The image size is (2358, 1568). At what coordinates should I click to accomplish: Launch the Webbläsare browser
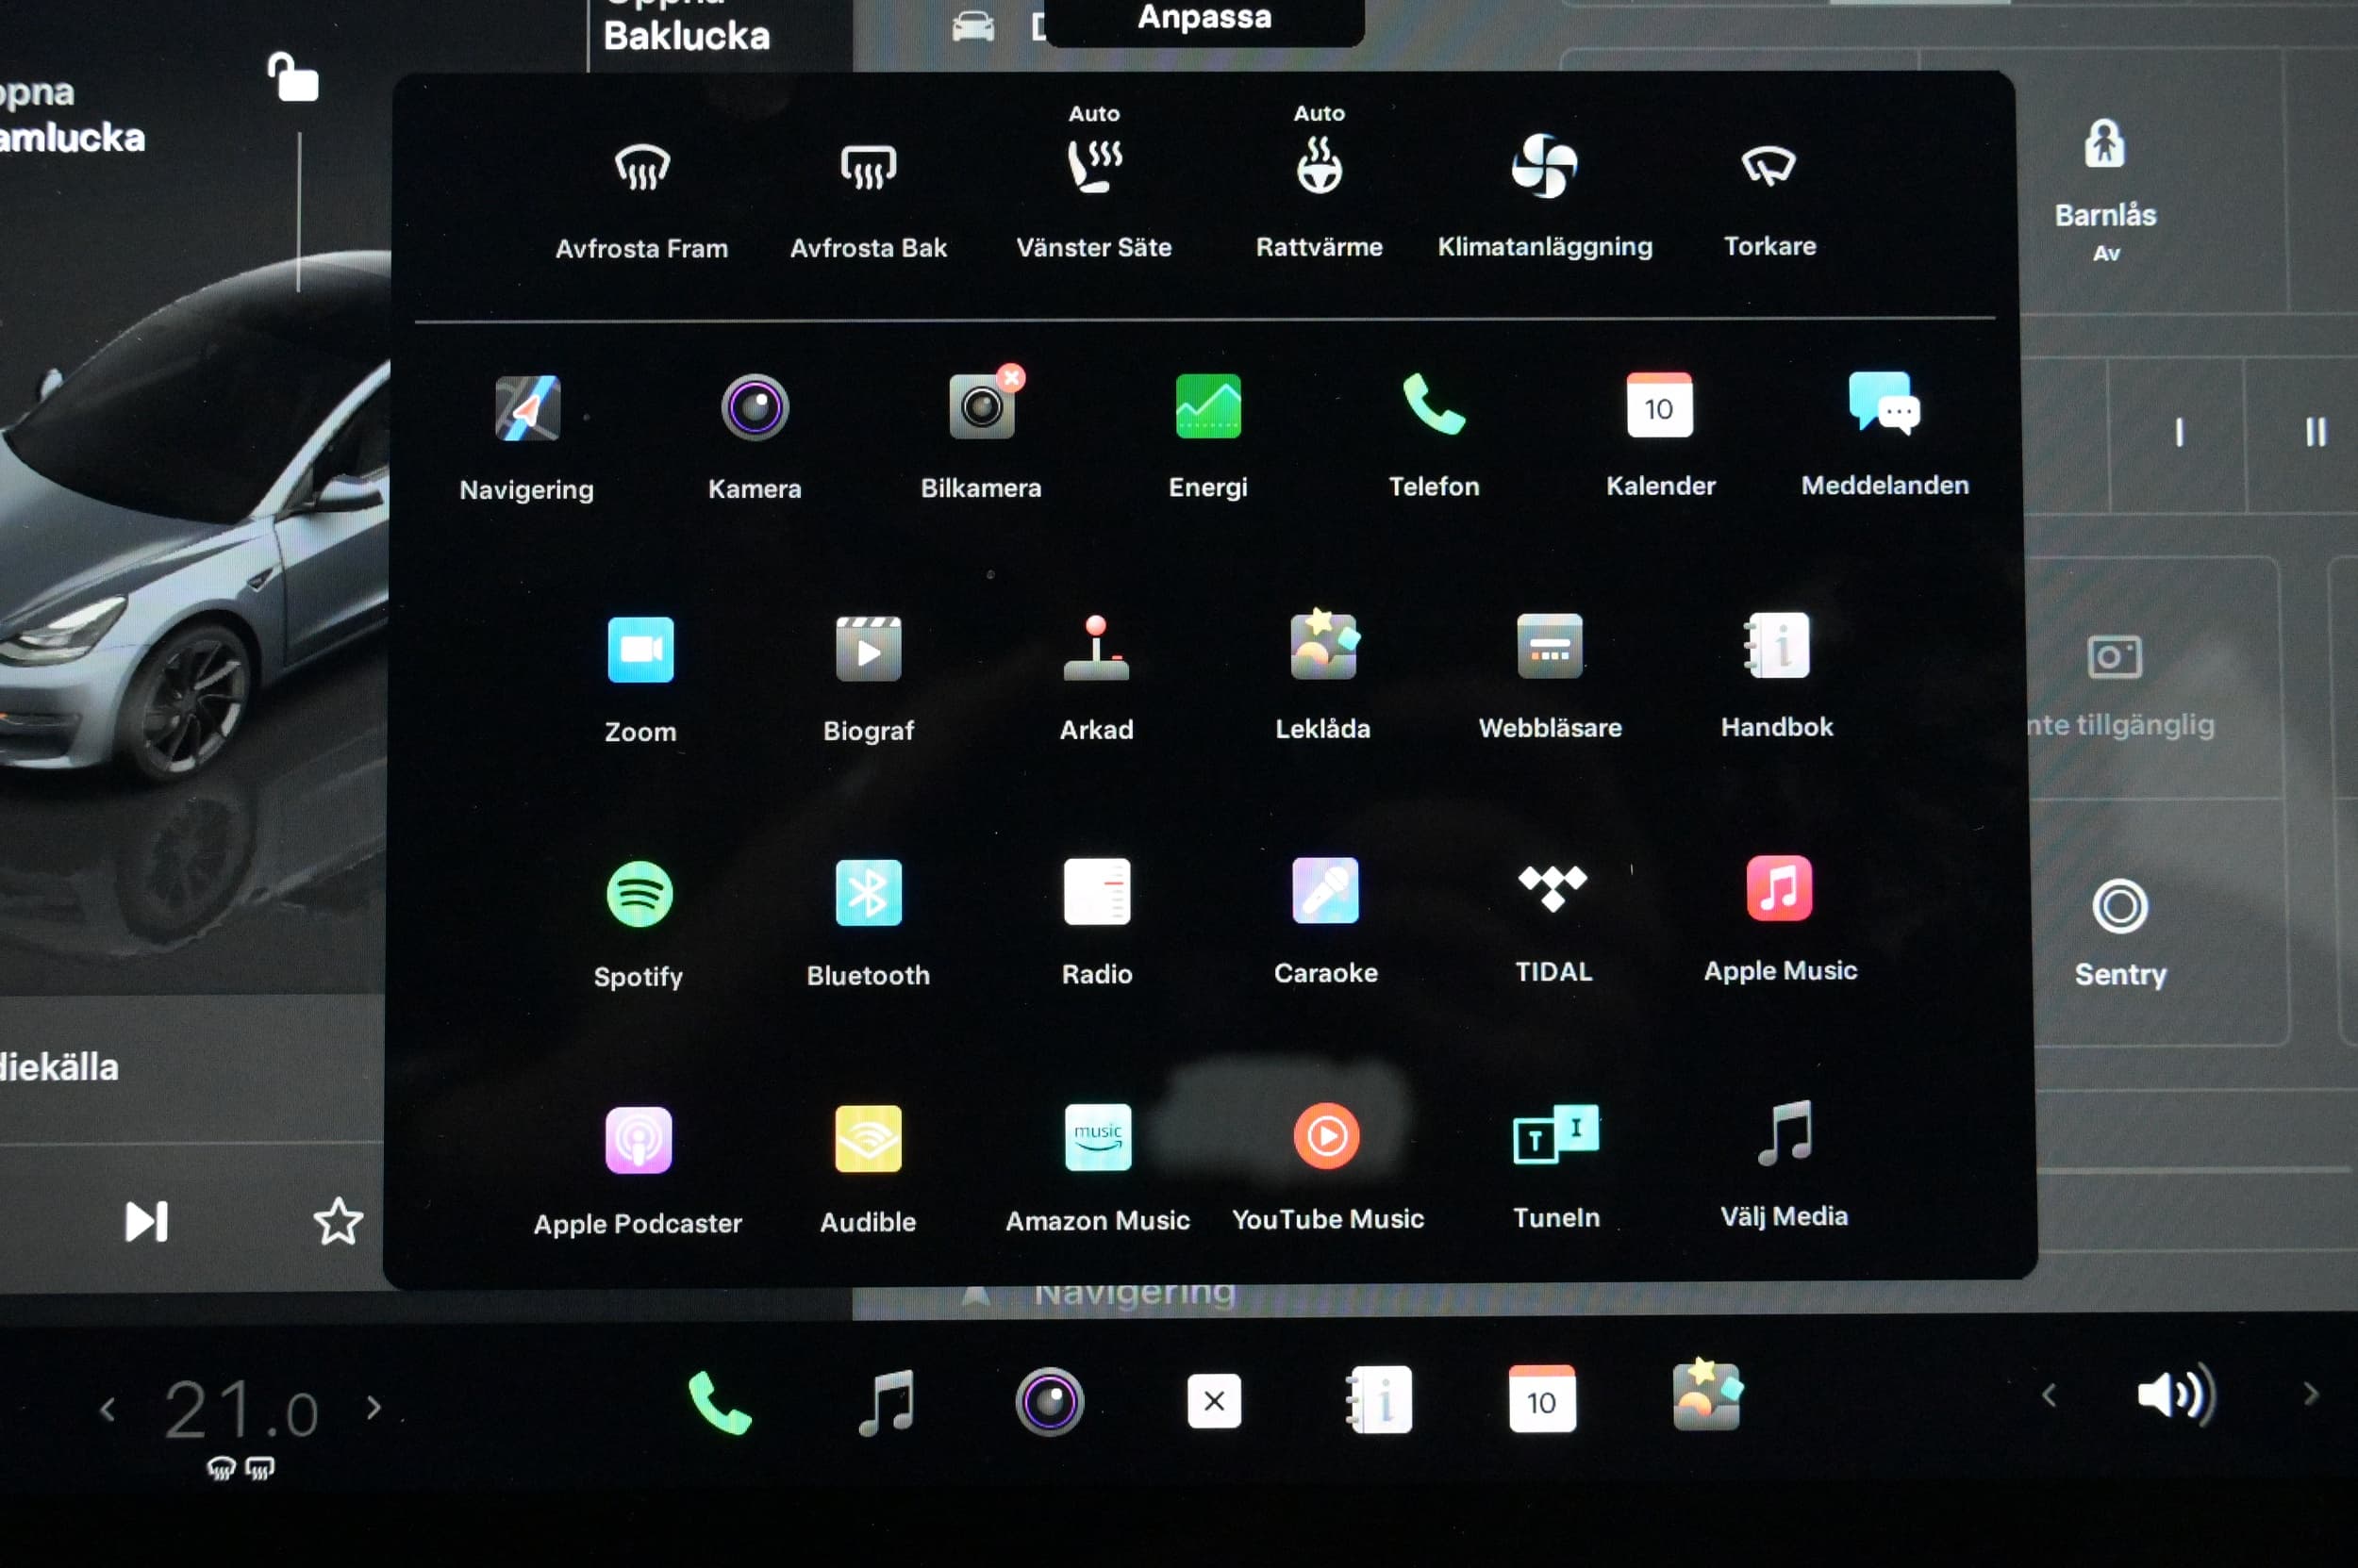pos(1550,646)
